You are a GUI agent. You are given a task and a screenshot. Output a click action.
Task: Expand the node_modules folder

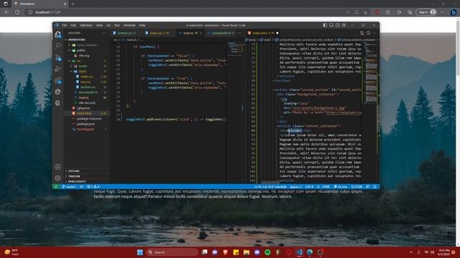point(86,45)
